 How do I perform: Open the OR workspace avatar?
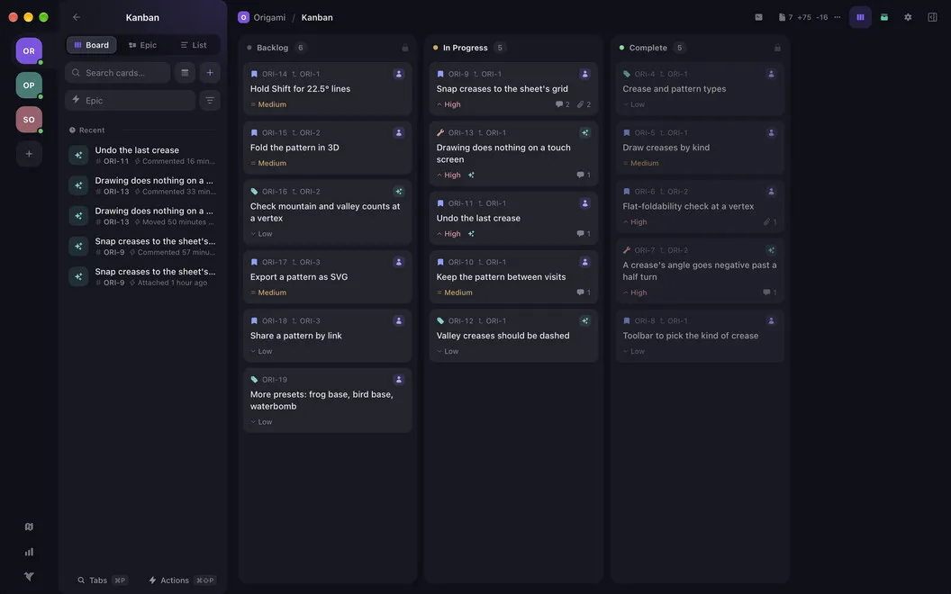pyautogui.click(x=29, y=51)
